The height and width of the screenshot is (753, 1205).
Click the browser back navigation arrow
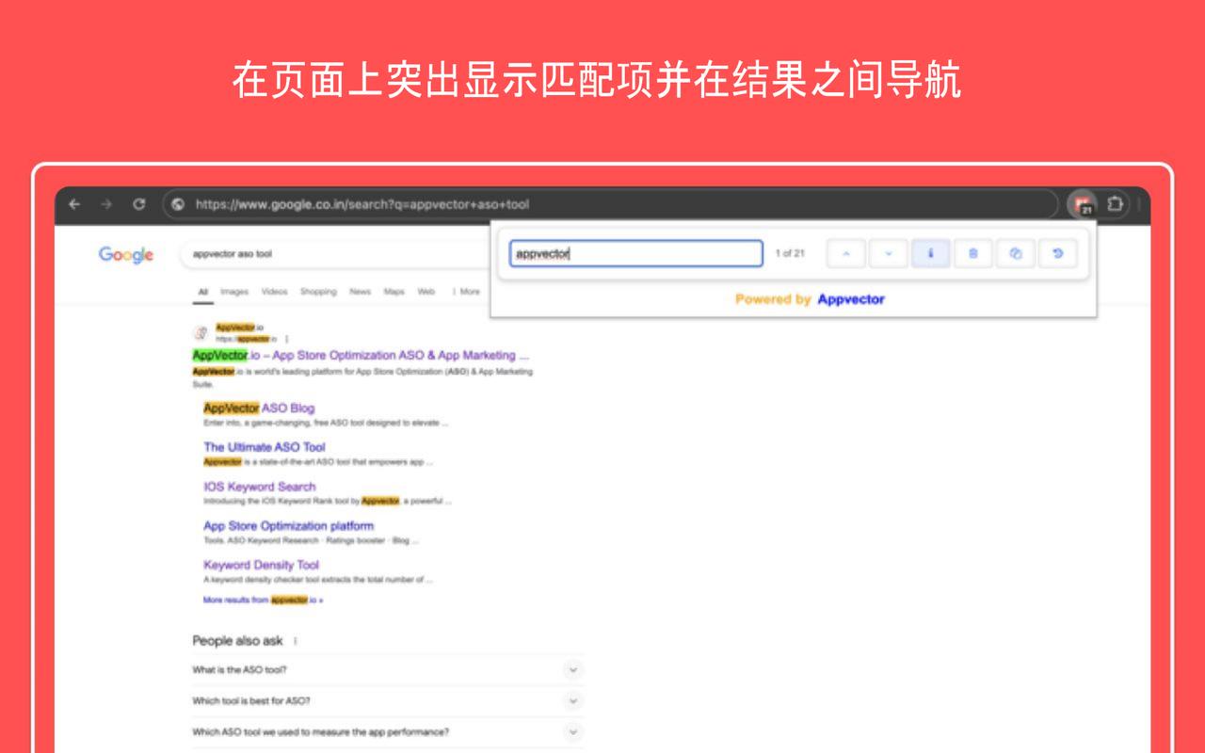click(74, 203)
